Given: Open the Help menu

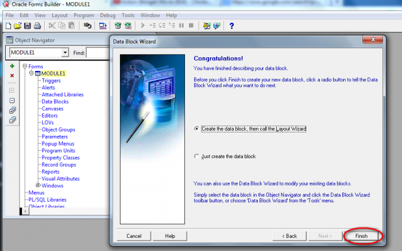Looking at the screenshot, I should (171, 15).
